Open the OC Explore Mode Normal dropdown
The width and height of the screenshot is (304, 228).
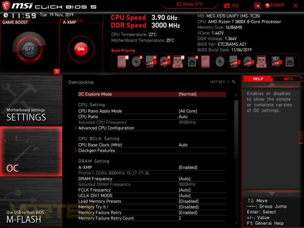187,94
